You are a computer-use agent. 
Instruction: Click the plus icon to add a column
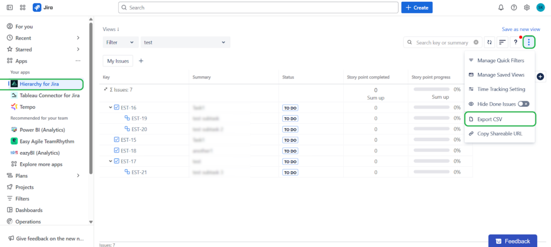pyautogui.click(x=540, y=76)
